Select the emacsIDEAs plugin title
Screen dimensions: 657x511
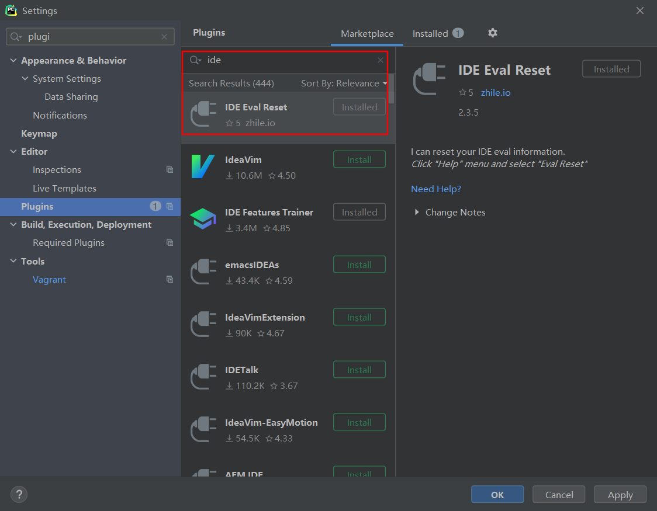[252, 265]
